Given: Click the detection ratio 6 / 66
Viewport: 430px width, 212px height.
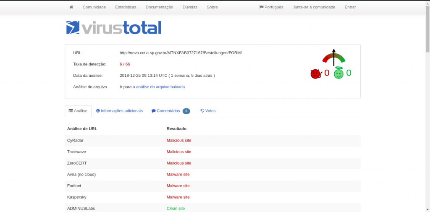Looking at the screenshot, I should tap(125, 64).
